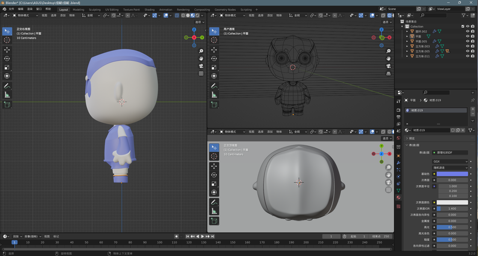Open the 随机游走 subsurface method dropdown
The height and width of the screenshot is (256, 478).
(x=450, y=168)
